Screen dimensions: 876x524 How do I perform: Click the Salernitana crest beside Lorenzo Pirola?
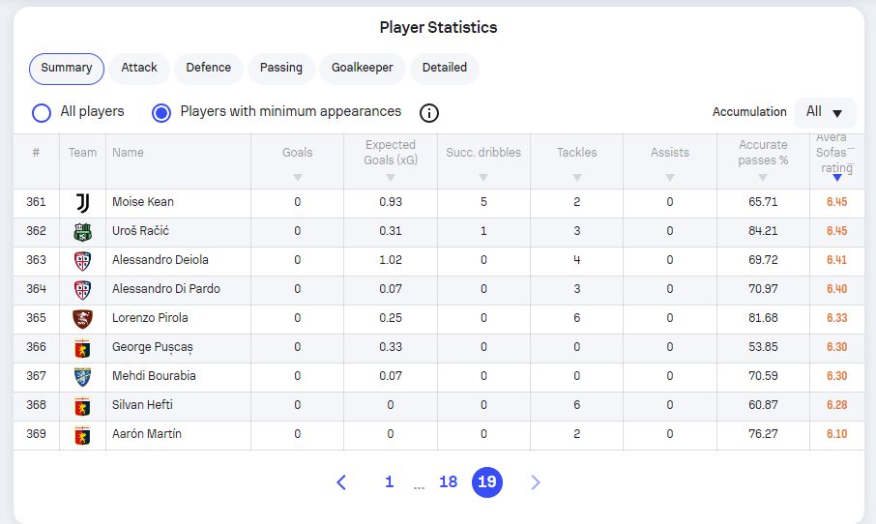tap(83, 319)
